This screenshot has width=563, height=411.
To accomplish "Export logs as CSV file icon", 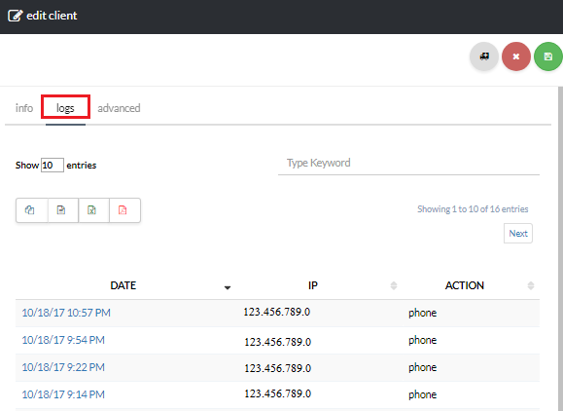I will (x=62, y=210).
